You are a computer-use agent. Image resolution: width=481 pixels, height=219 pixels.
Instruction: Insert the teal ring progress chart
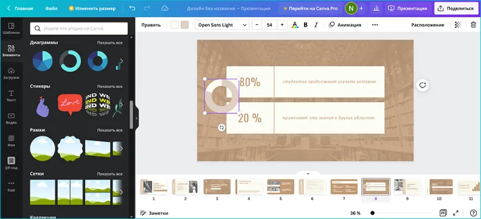70,61
